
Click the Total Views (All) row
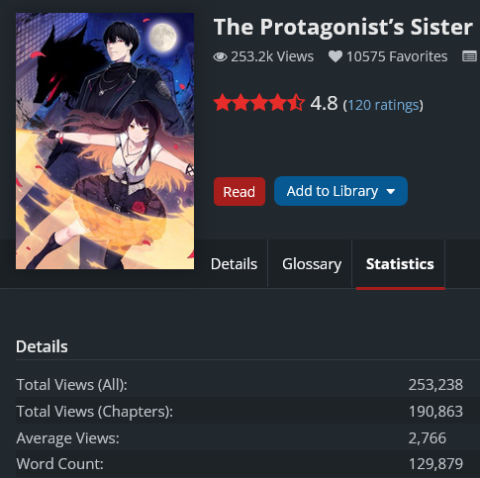[240, 385]
